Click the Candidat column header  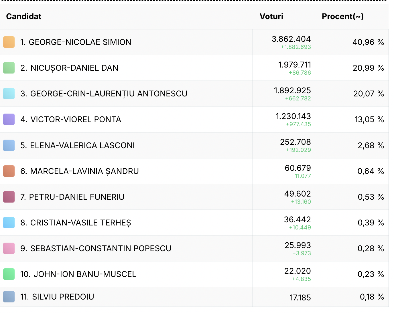[x=24, y=17]
